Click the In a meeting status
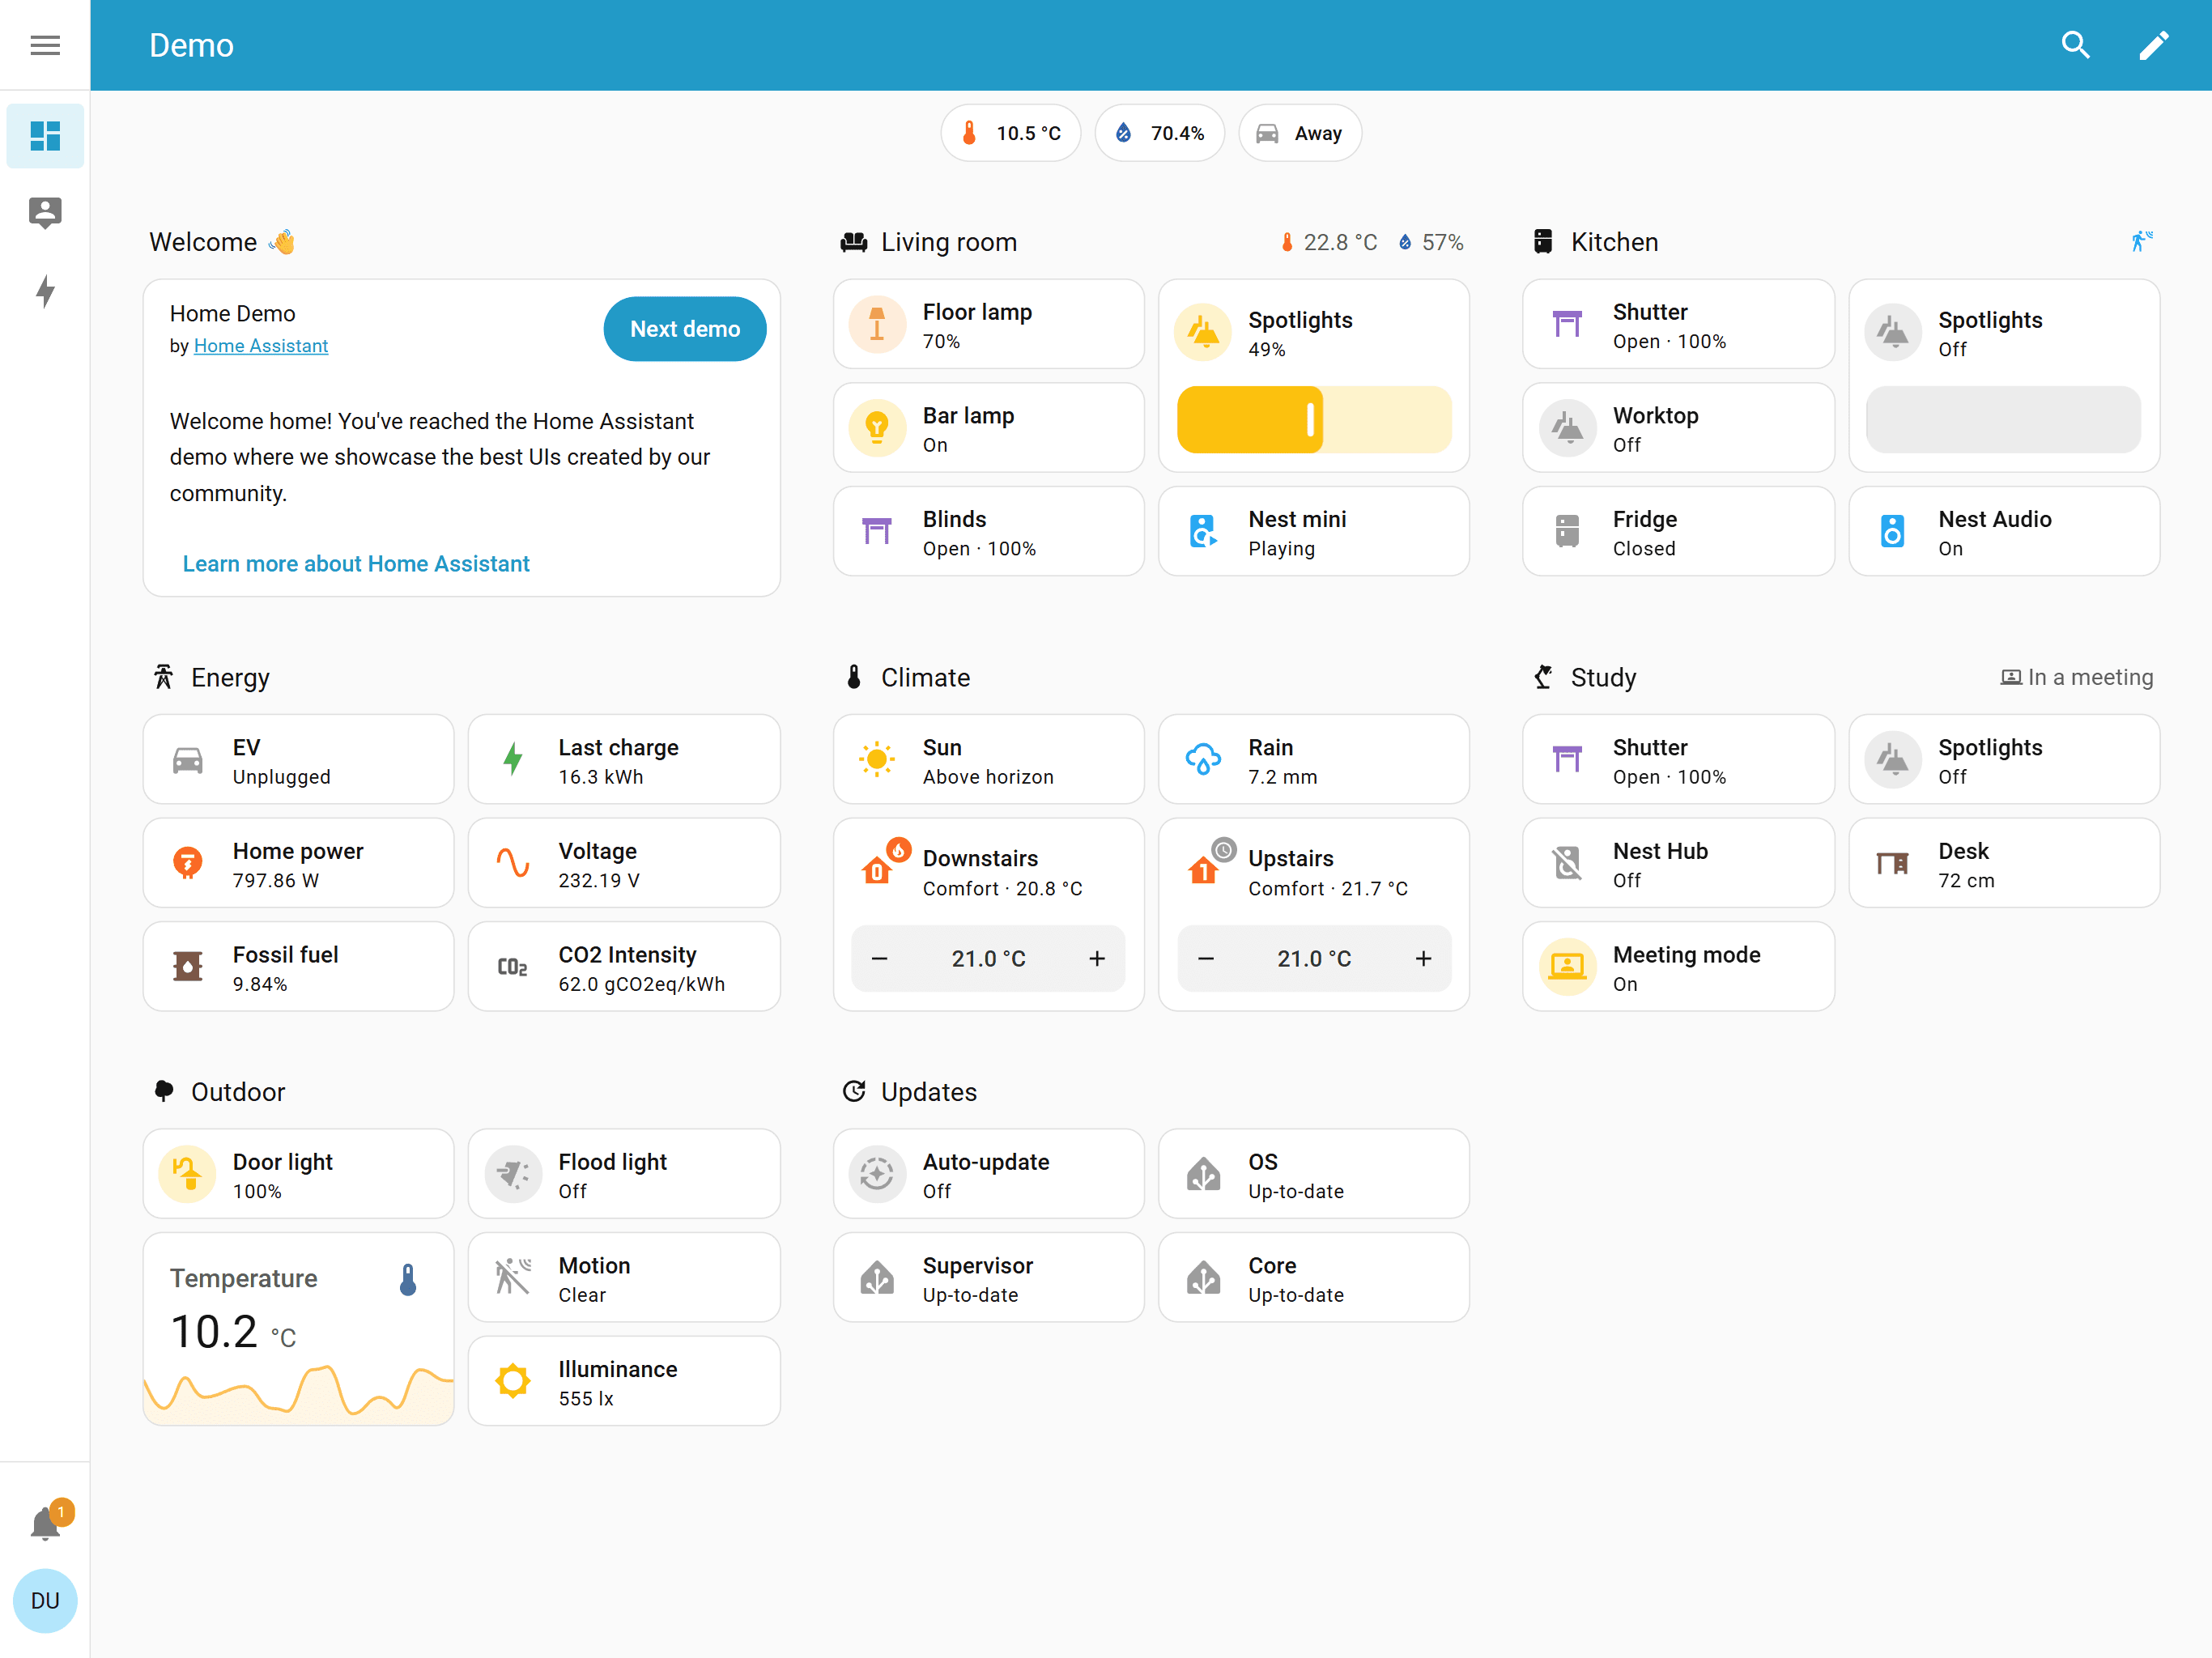The image size is (2212, 1658). pyautogui.click(x=2076, y=678)
